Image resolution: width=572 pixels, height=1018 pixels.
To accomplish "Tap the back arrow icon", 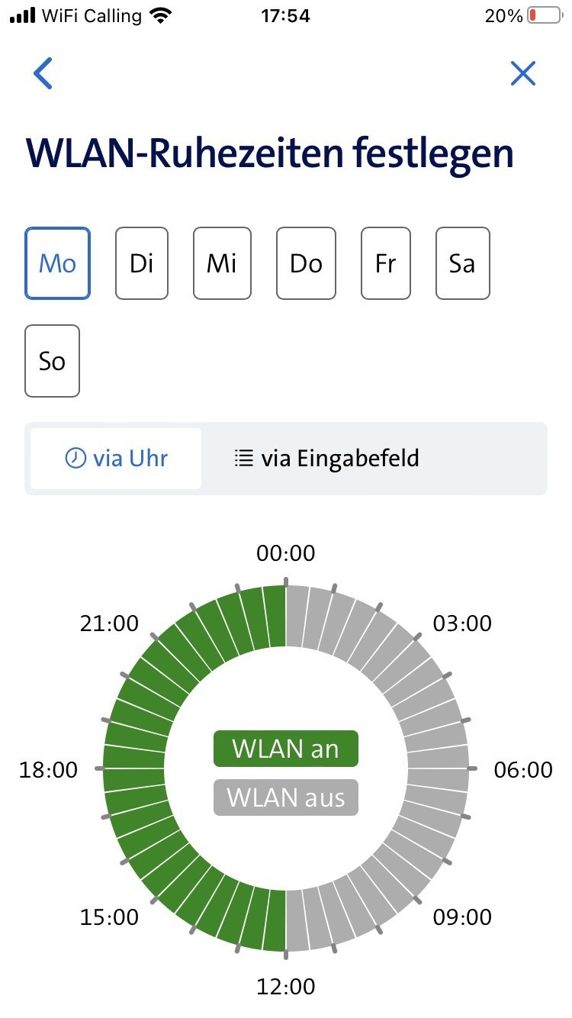I will (x=43, y=73).
